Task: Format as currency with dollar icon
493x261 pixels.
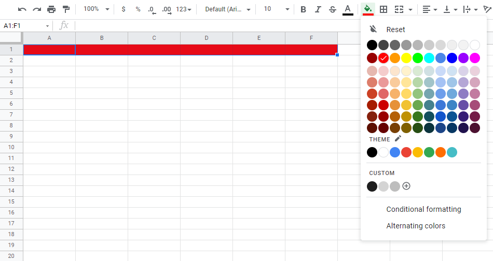Action: [x=123, y=9]
